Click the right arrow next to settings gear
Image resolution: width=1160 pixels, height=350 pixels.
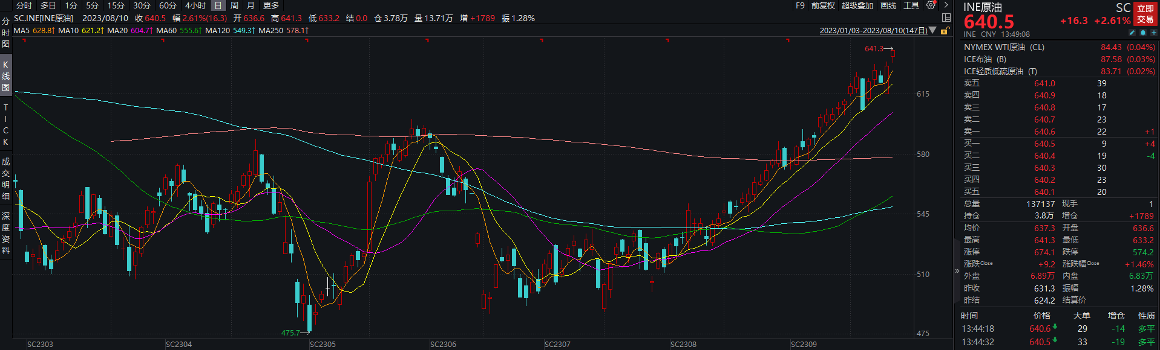[946, 5]
